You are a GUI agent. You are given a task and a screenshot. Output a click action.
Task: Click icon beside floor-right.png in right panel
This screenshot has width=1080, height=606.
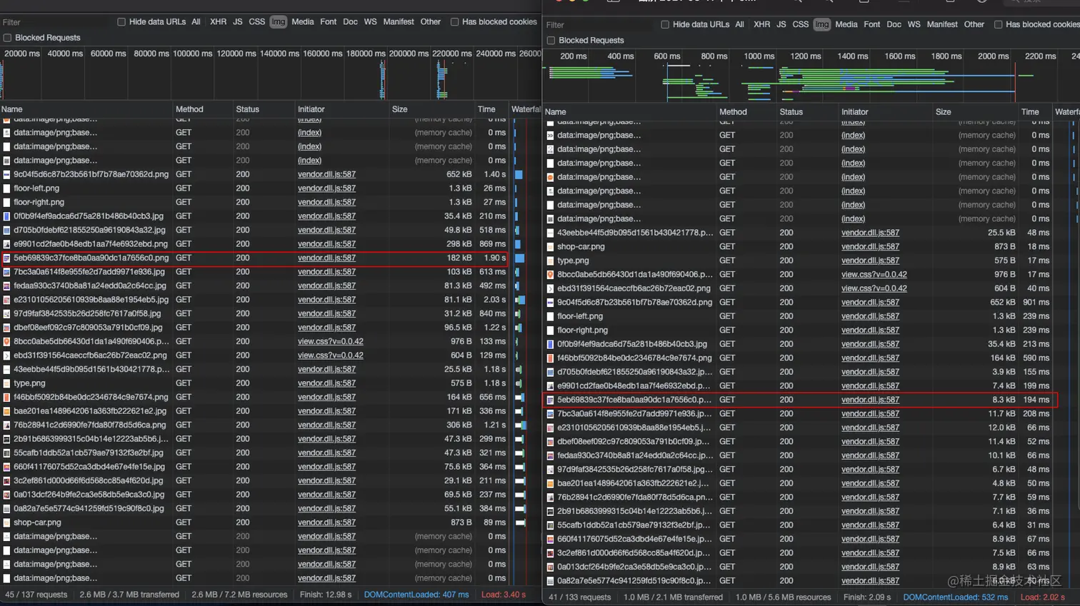click(550, 330)
